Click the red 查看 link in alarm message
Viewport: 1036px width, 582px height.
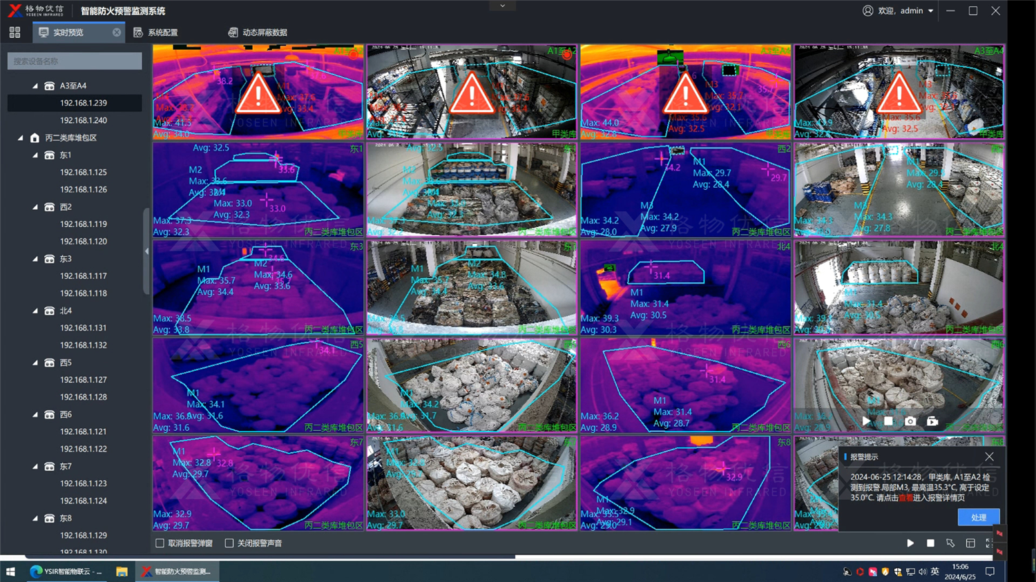pos(905,498)
